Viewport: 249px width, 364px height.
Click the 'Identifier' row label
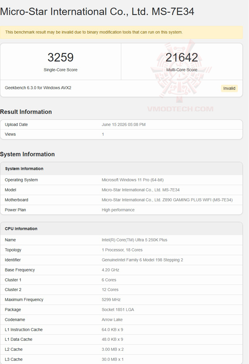click(13, 260)
